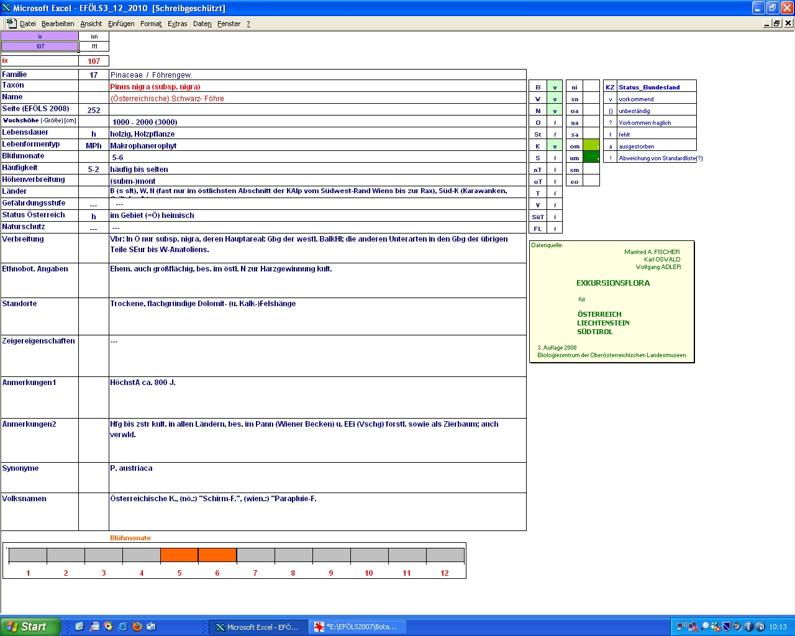Click the Excel application icon in the title bar
Viewport: 795px width, 636px height.
click(6, 8)
